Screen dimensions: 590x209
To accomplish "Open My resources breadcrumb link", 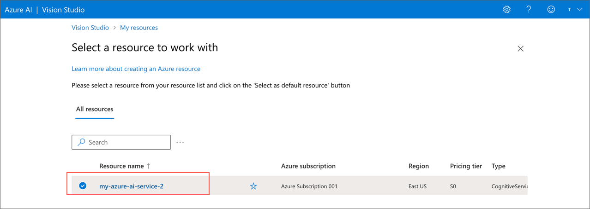I will point(139,28).
